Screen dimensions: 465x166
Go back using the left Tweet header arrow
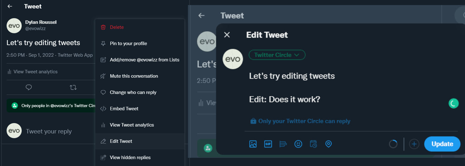coord(10,6)
